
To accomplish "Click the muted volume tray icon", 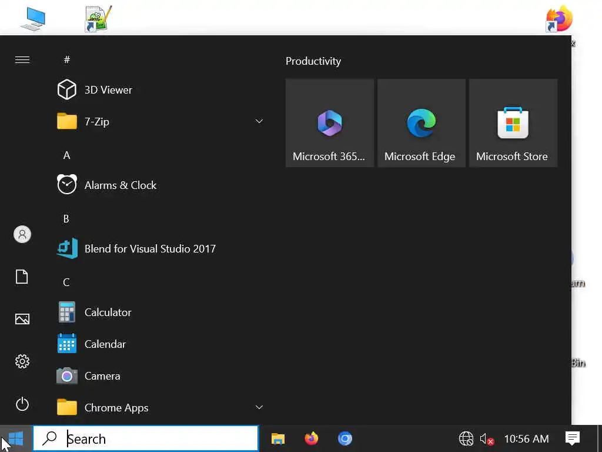I will 486,438.
